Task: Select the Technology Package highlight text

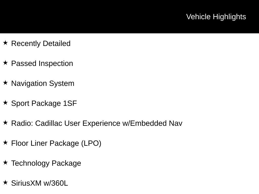Action: (46, 163)
